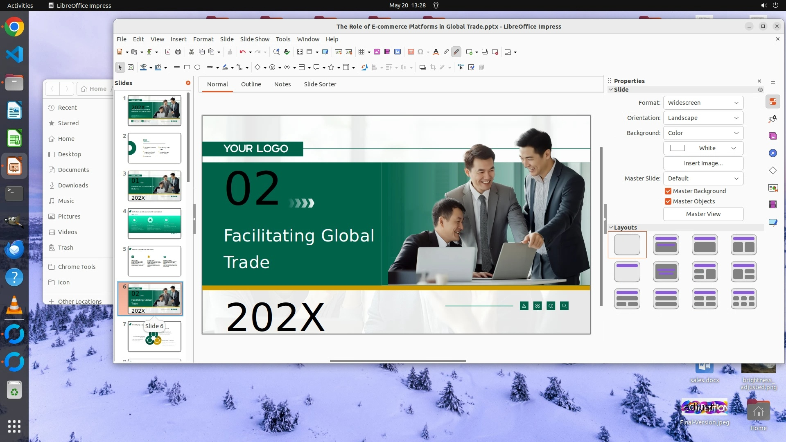Uncheck the Master Background checkbox
This screenshot has width=786, height=442.
pyautogui.click(x=668, y=191)
